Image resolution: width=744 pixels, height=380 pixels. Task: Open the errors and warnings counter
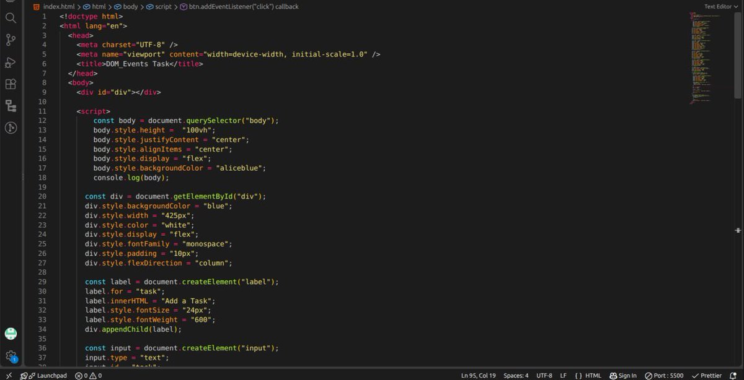coord(88,376)
